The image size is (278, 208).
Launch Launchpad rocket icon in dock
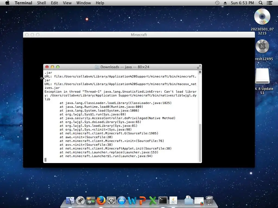point(80,201)
